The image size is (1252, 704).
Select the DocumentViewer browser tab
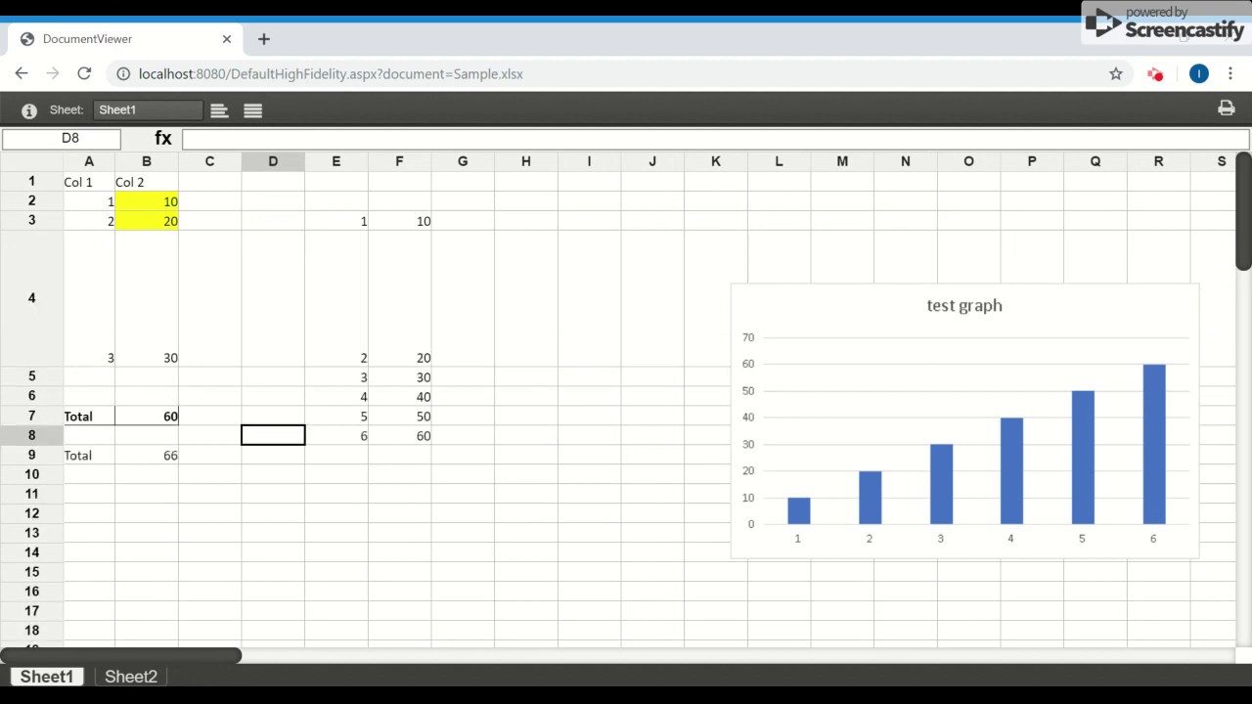(x=125, y=39)
